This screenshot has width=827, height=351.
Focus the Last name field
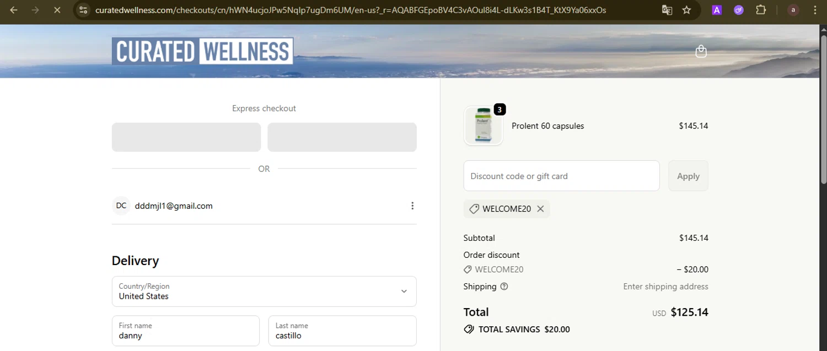[342, 331]
